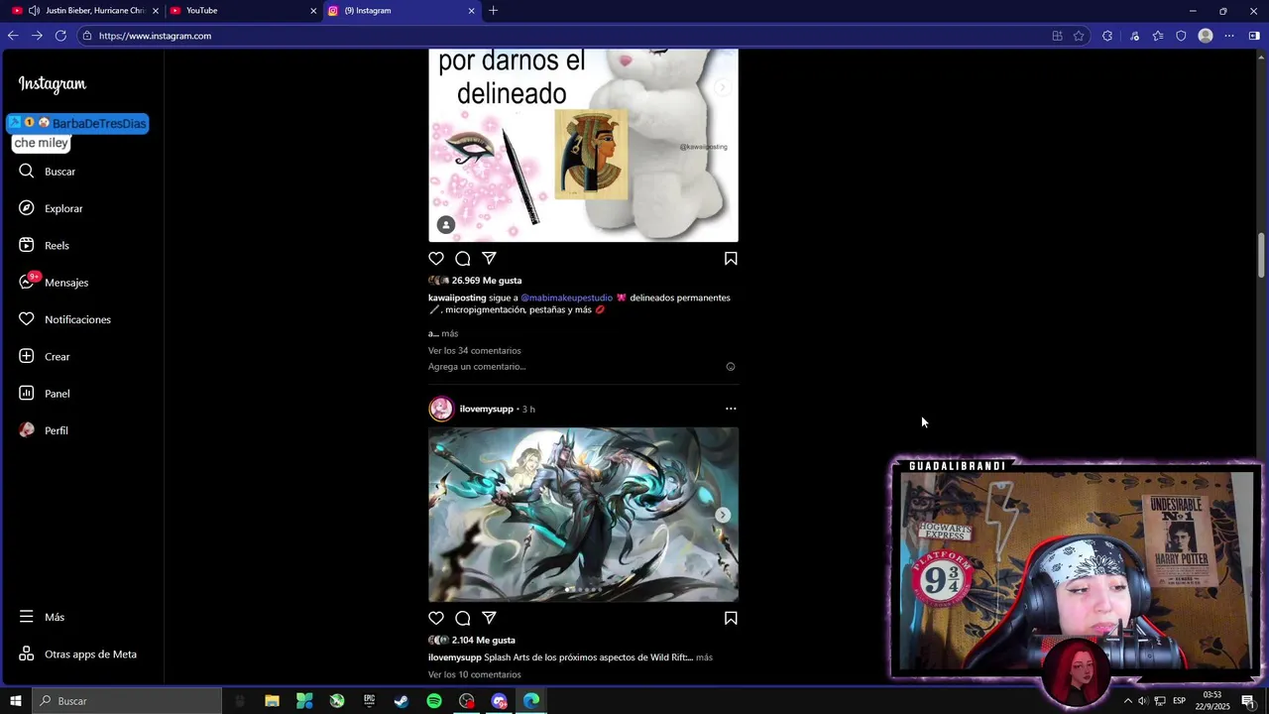Image resolution: width=1269 pixels, height=714 pixels.
Task: Click Crear to make a new post
Action: pos(45,357)
